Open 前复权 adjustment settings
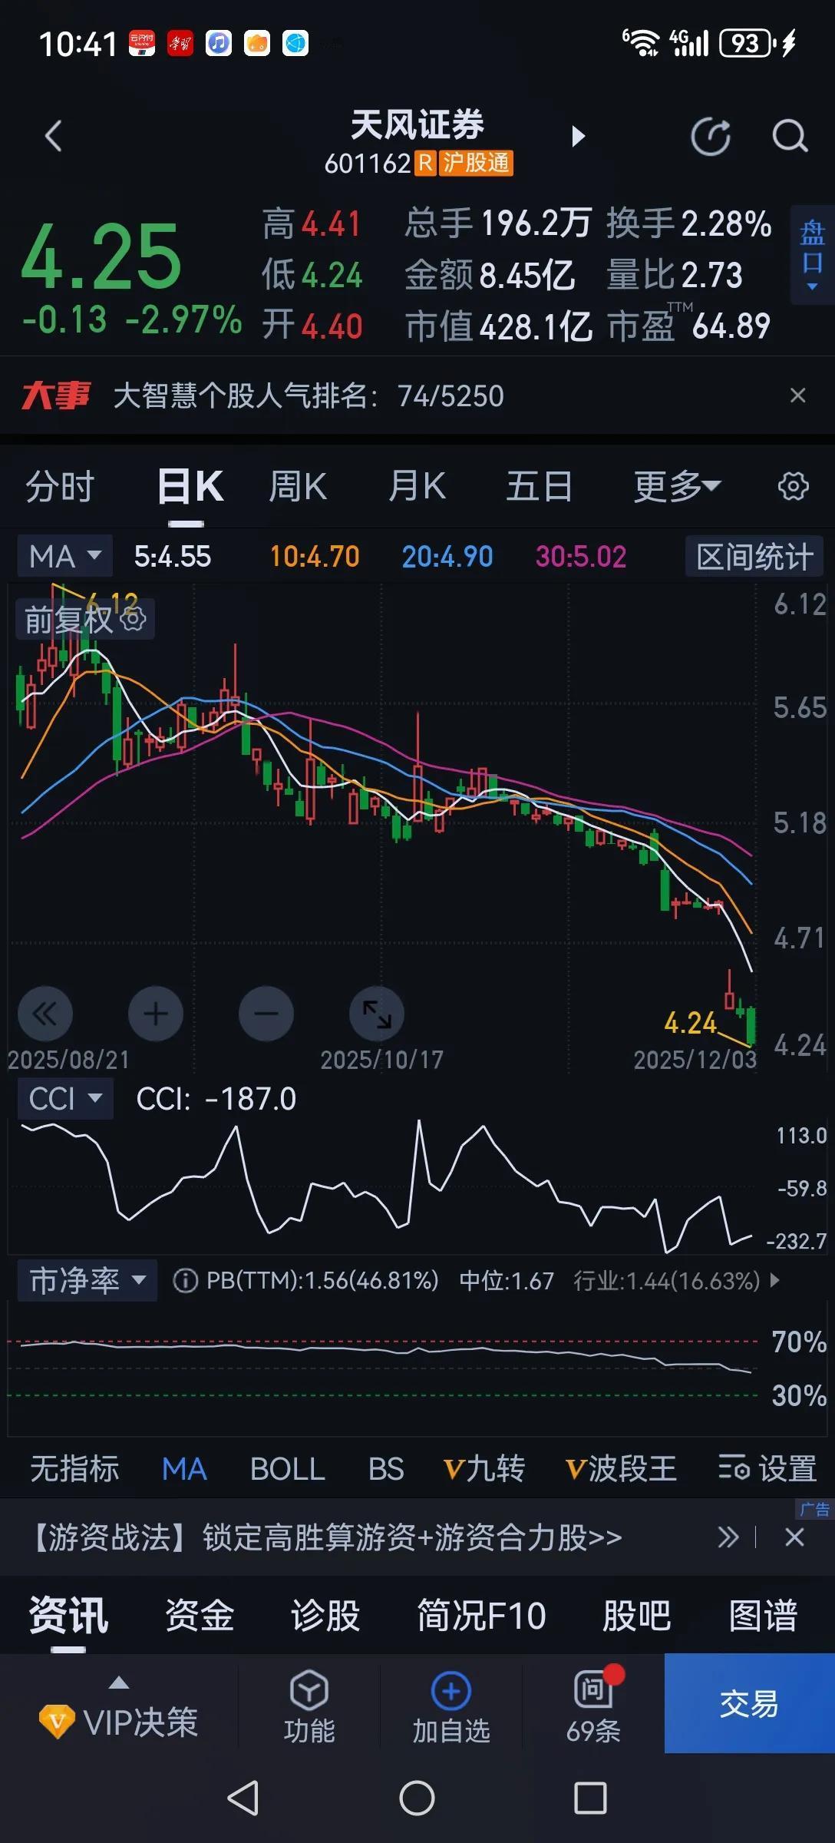The image size is (835, 1843). (x=84, y=620)
